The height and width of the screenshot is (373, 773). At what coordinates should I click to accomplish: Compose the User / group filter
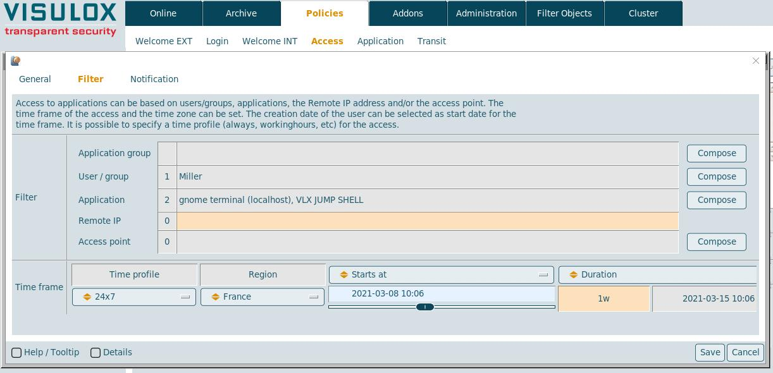click(x=716, y=177)
